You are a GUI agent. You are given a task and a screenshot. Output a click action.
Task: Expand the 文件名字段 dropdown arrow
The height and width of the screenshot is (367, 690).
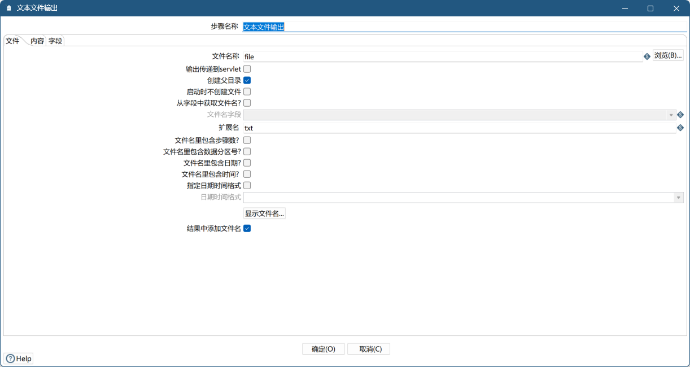tap(671, 115)
